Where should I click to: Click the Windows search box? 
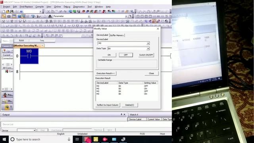40,139
